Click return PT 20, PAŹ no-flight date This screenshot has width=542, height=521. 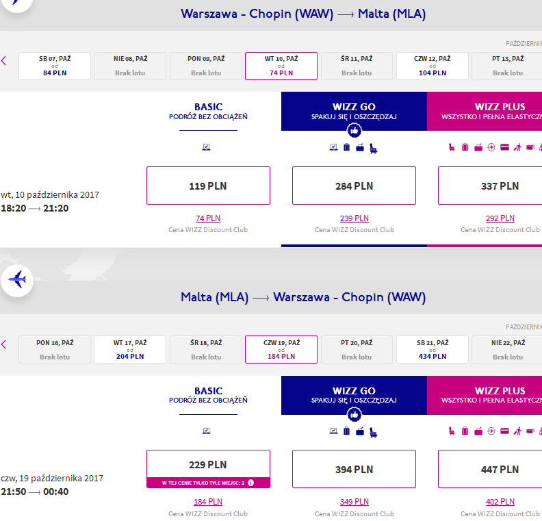coord(357,350)
